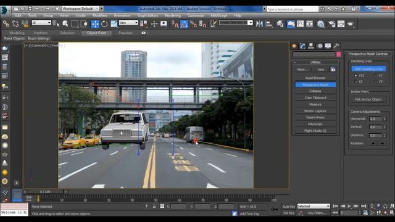The image size is (395, 222).
Task: Click the Reset XForm utility button
Action: pyautogui.click(x=315, y=117)
